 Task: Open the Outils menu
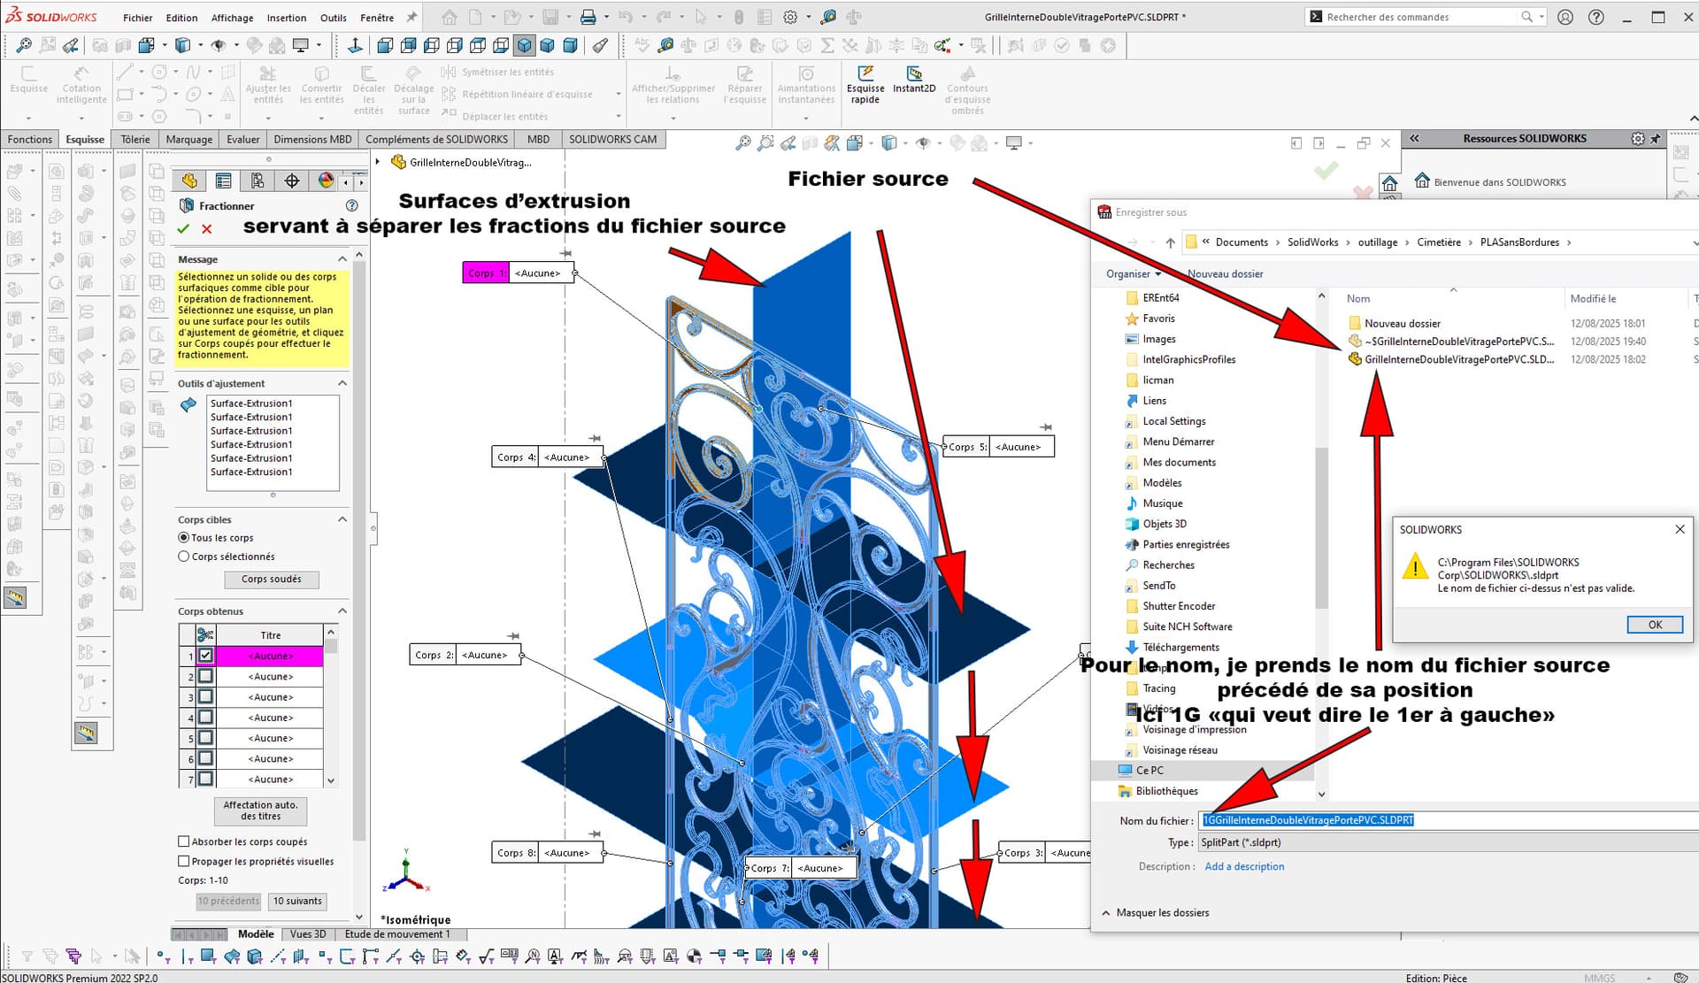[x=334, y=18]
